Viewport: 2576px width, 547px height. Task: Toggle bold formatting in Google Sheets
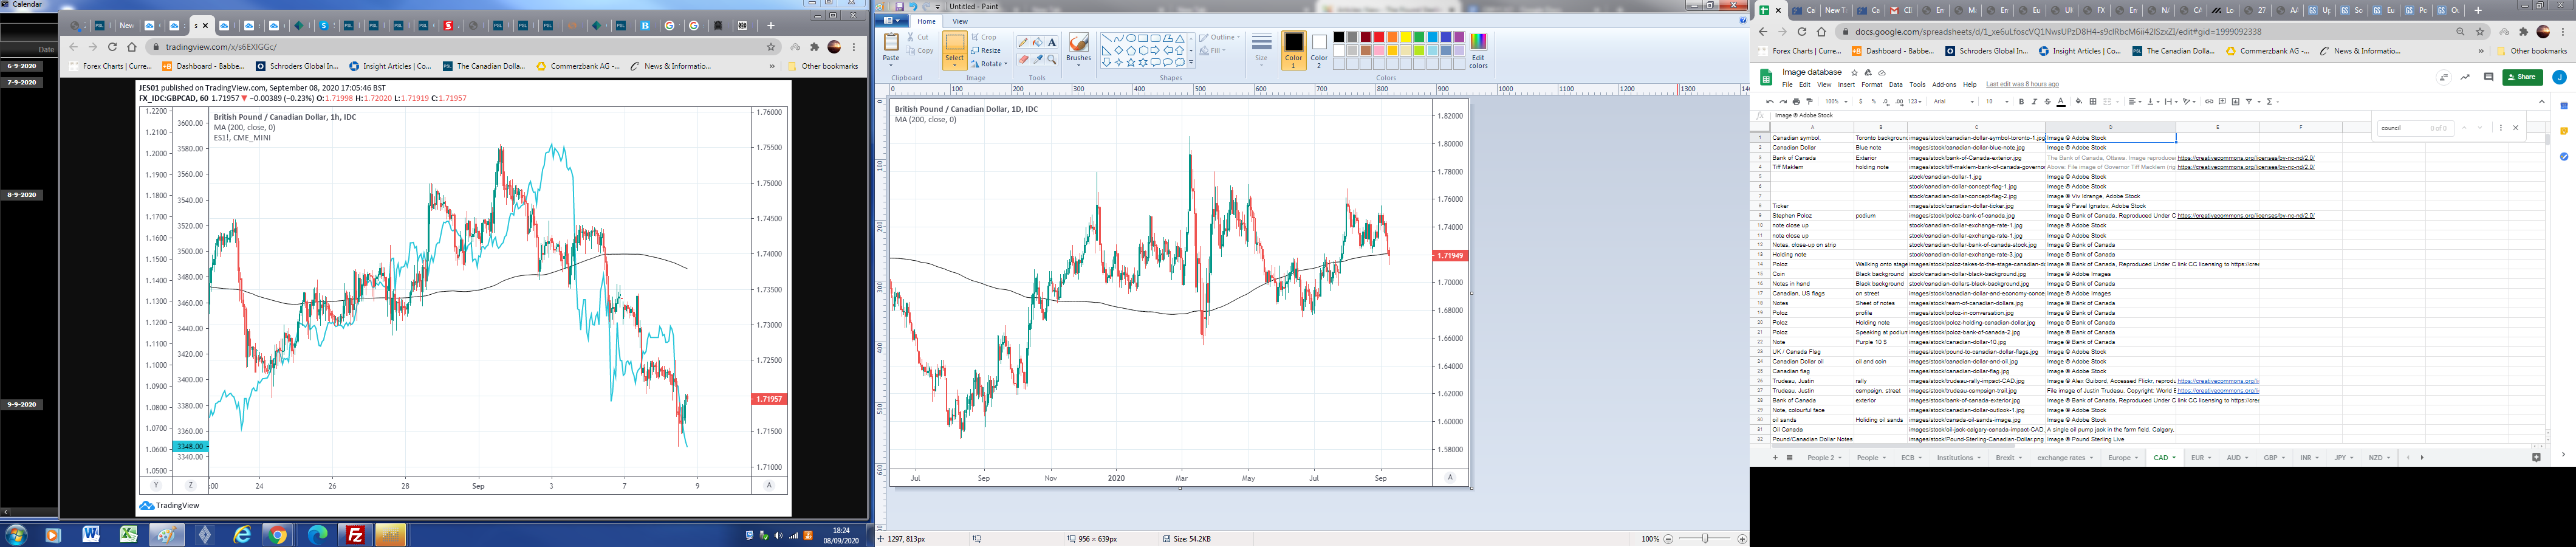2021,102
